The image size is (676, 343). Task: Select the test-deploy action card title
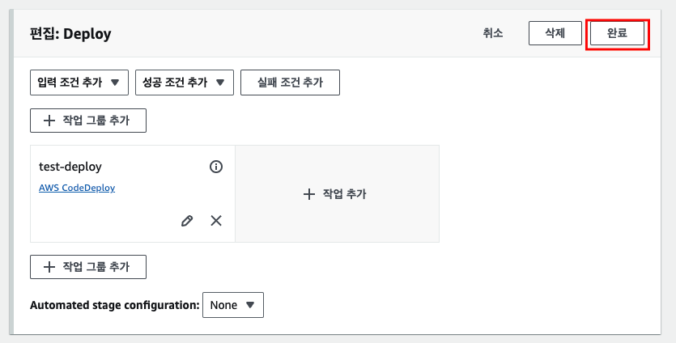(x=70, y=167)
